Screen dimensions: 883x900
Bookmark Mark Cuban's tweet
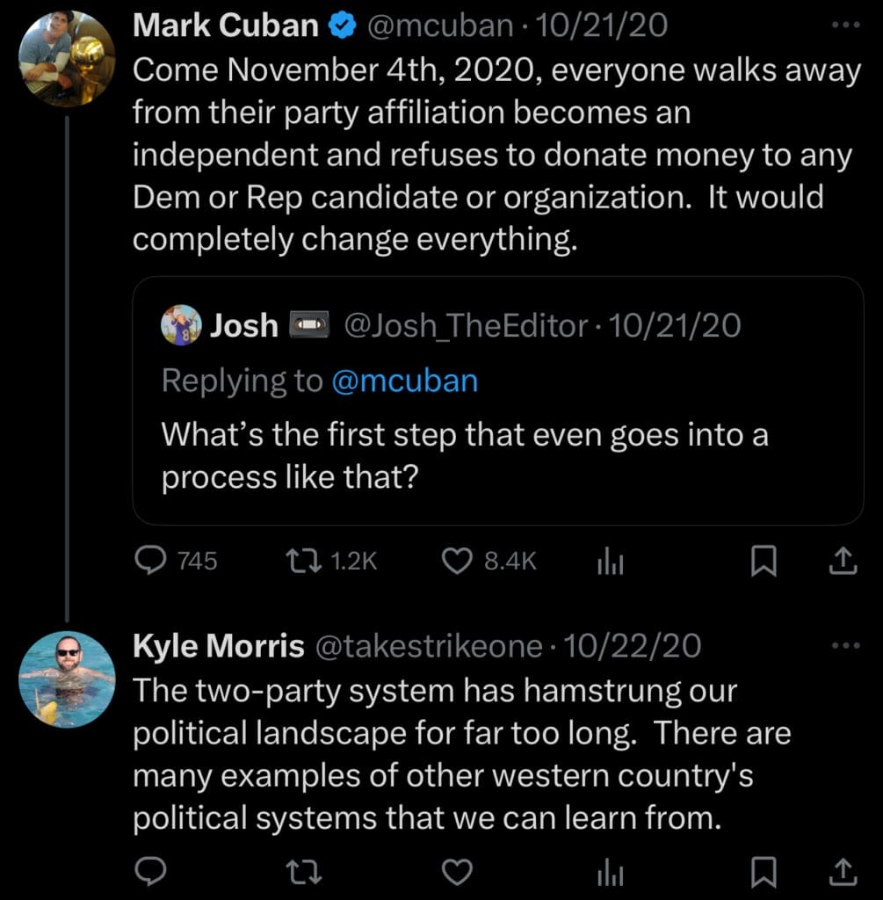pos(764,561)
